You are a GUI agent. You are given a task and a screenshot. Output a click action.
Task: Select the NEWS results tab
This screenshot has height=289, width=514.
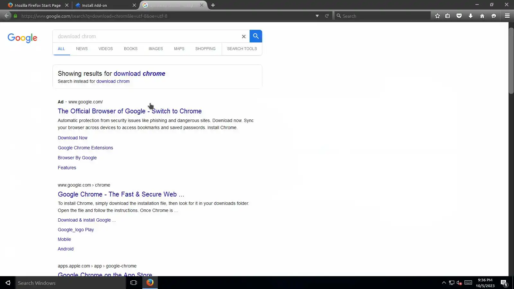82,49
